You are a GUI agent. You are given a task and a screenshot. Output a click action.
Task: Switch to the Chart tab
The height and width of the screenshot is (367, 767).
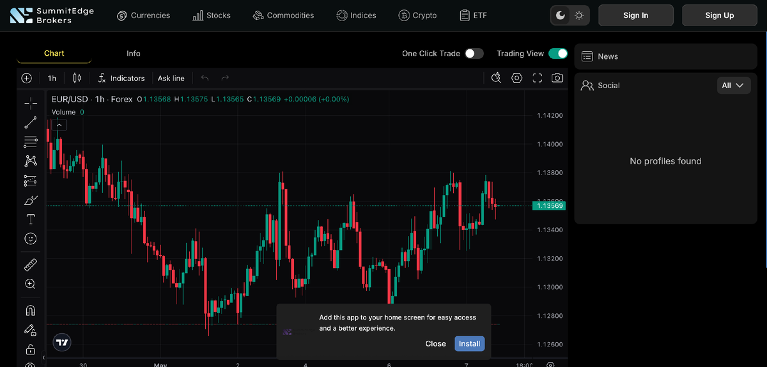[x=54, y=53]
